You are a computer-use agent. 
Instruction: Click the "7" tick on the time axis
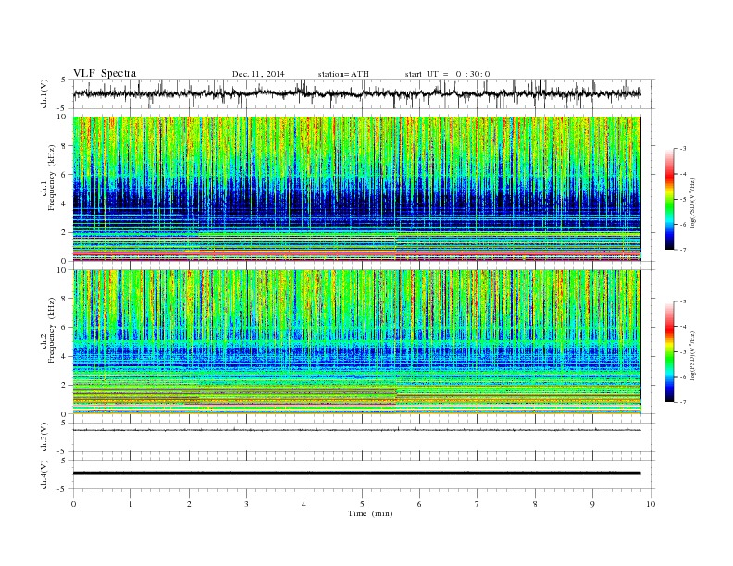(x=478, y=504)
